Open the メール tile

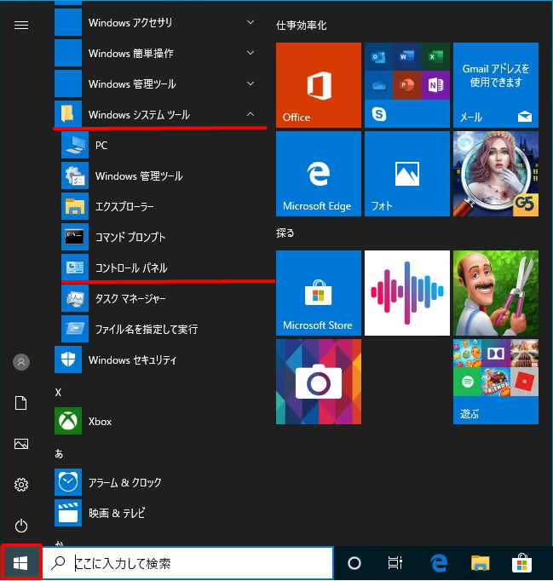(x=496, y=85)
